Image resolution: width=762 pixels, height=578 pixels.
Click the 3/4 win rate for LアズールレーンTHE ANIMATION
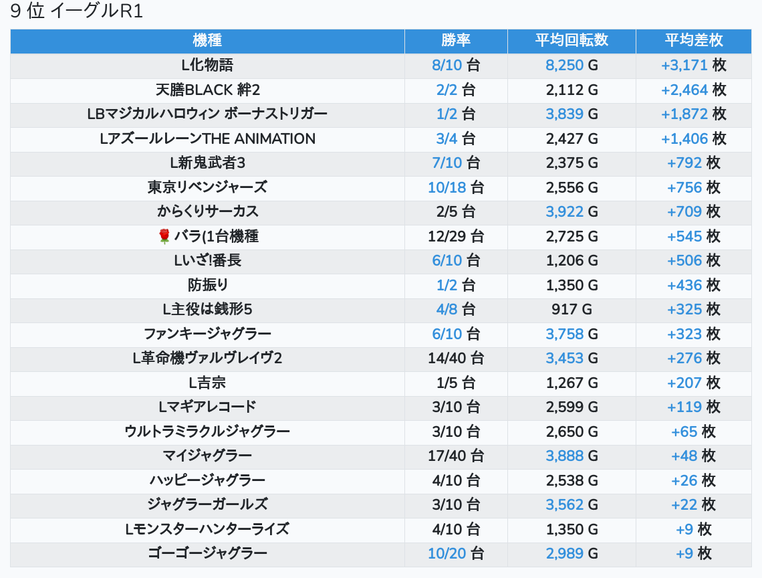(447, 139)
